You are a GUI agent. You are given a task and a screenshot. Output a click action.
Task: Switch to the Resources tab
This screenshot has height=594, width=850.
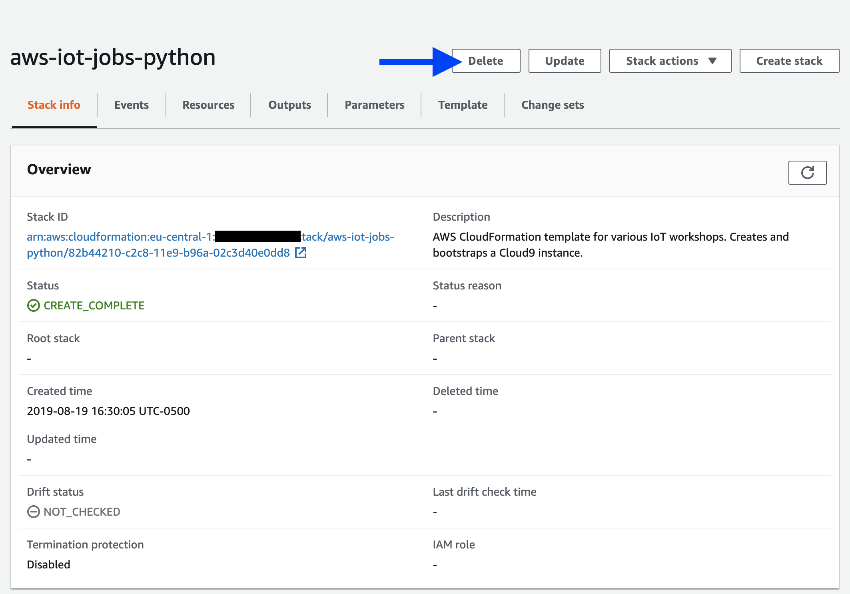click(208, 105)
